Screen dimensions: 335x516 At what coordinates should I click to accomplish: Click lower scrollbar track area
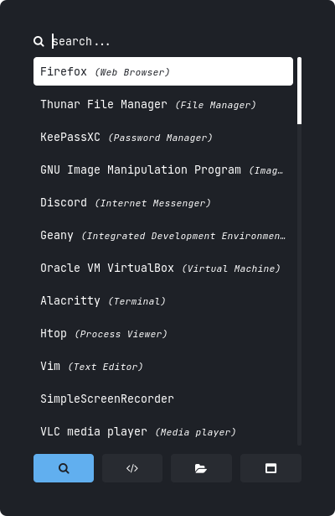point(299,285)
